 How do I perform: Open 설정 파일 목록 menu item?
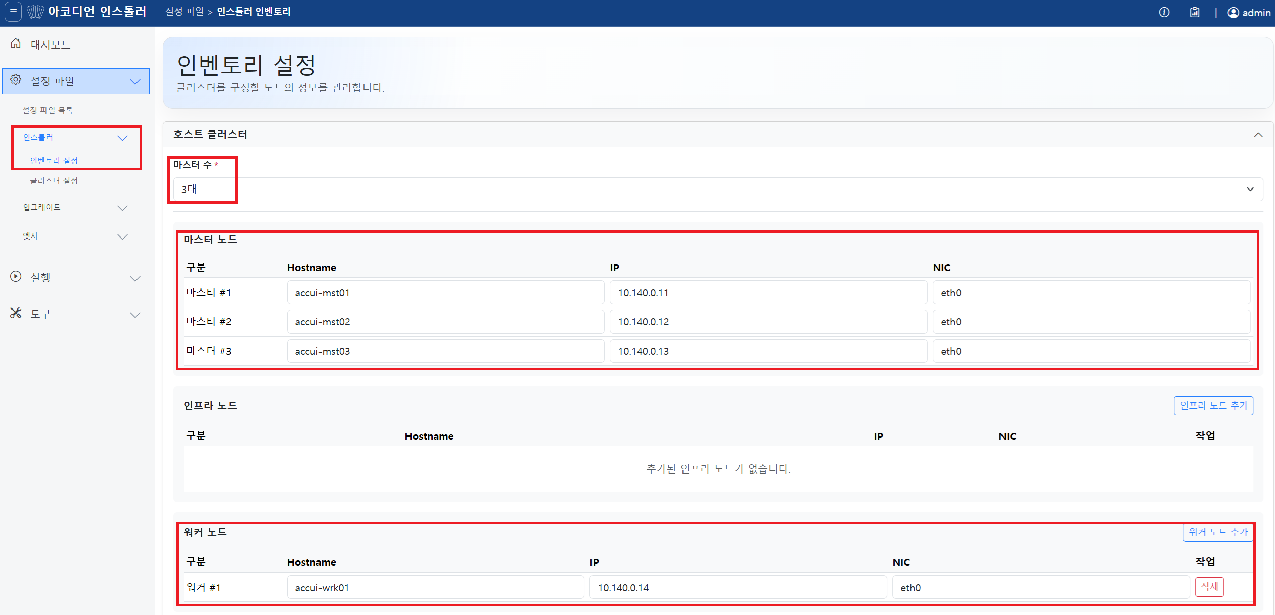tap(48, 110)
